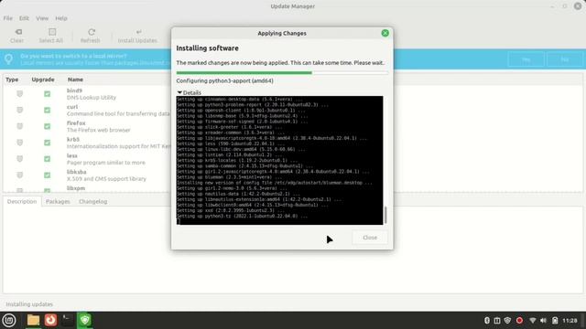Click the shield type icon for firefox
Screen dimensions: 586x329
[x=20, y=126]
